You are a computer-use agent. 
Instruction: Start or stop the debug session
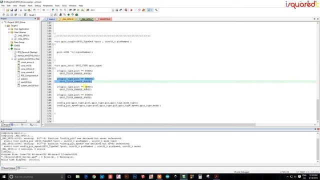(126, 10)
